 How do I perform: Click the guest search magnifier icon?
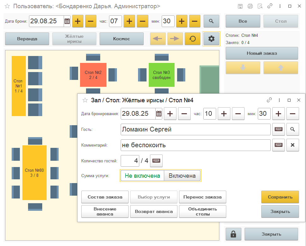pyautogui.click(x=292, y=129)
